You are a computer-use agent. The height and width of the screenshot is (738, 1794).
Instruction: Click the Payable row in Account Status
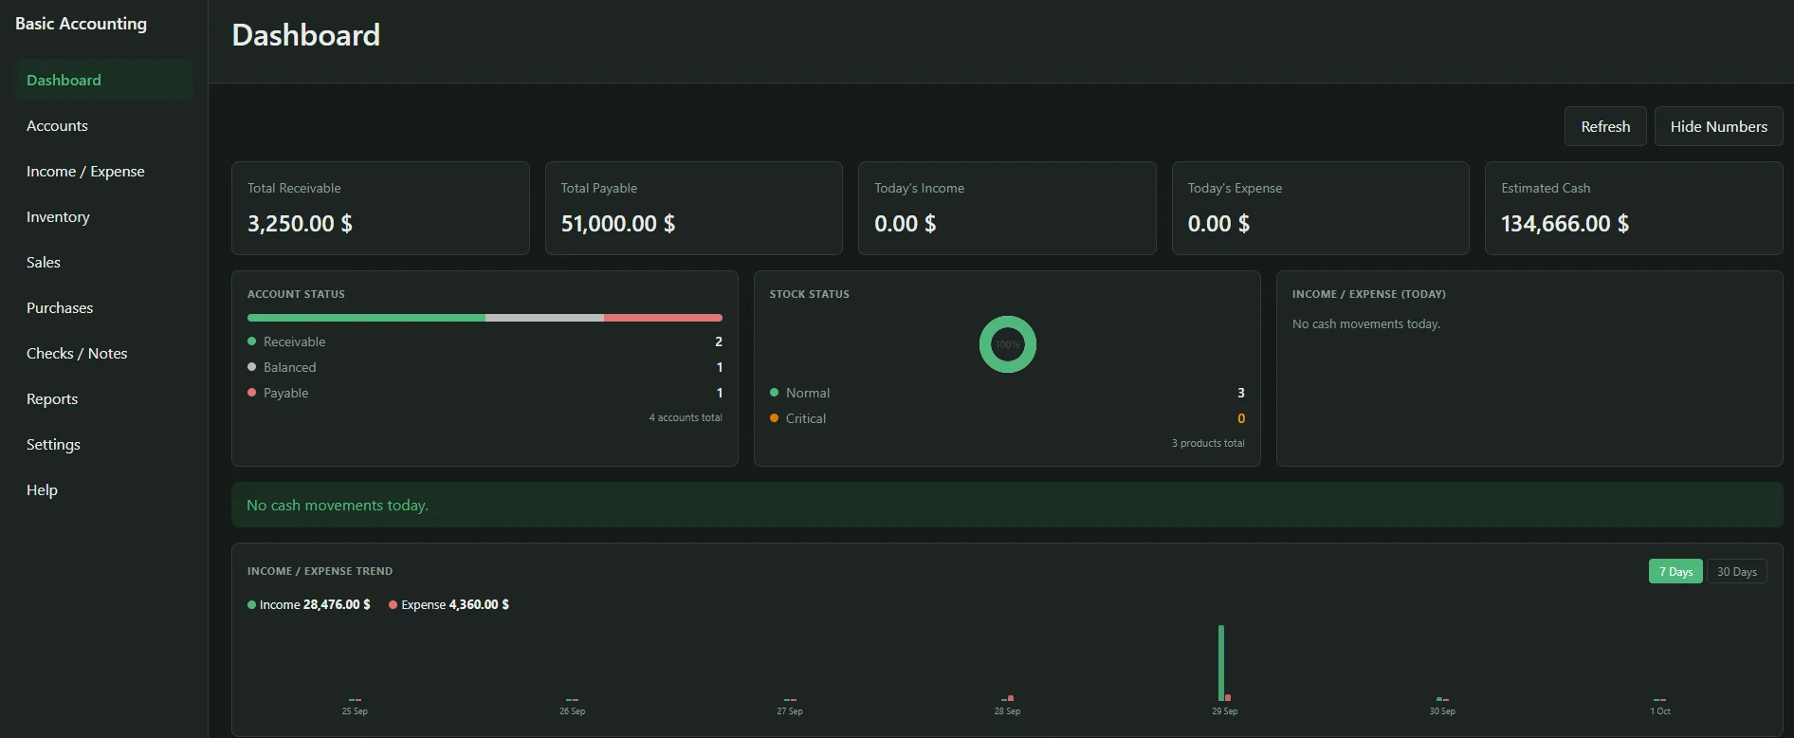click(485, 393)
